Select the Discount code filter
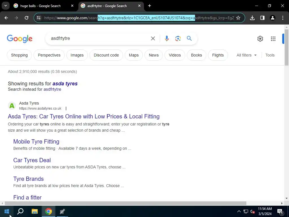This screenshot has height=217, width=289. click(x=106, y=55)
